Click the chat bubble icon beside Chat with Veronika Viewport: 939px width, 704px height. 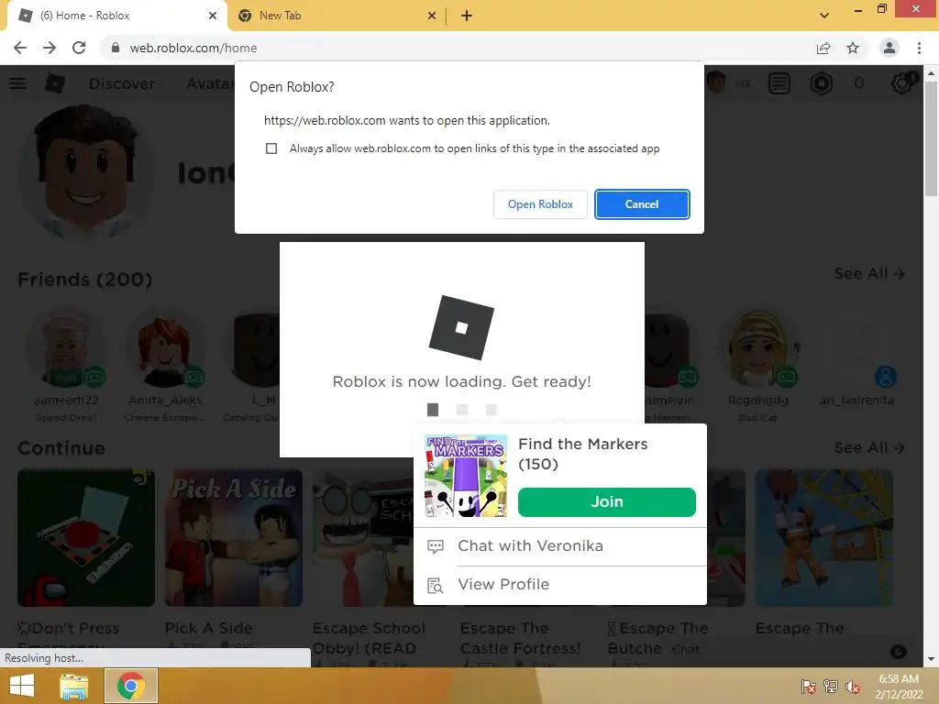coord(436,546)
